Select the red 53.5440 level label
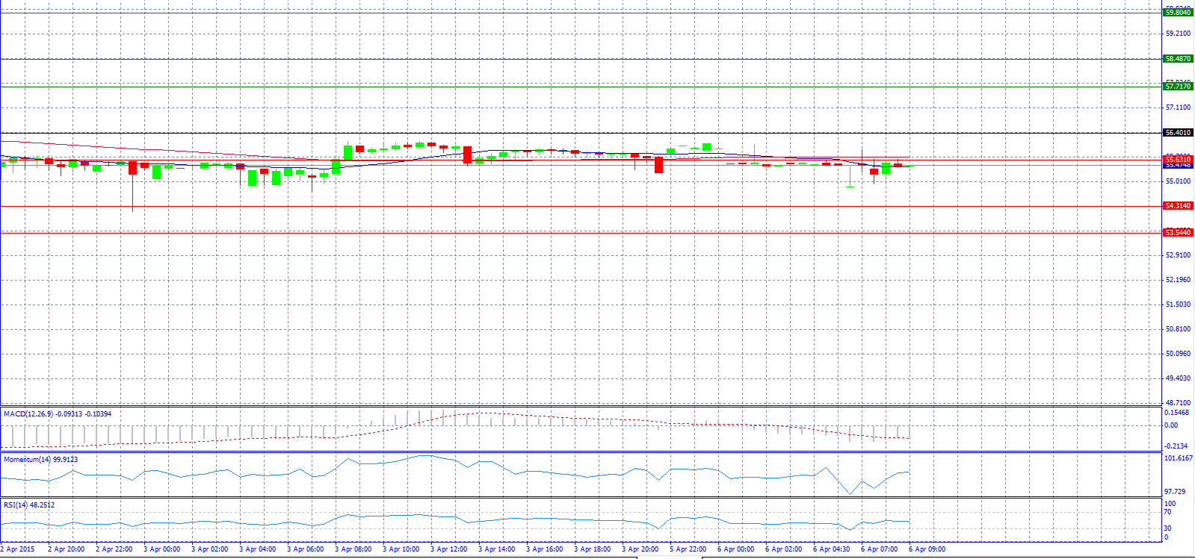This screenshot has height=559, width=1195. [x=1179, y=233]
